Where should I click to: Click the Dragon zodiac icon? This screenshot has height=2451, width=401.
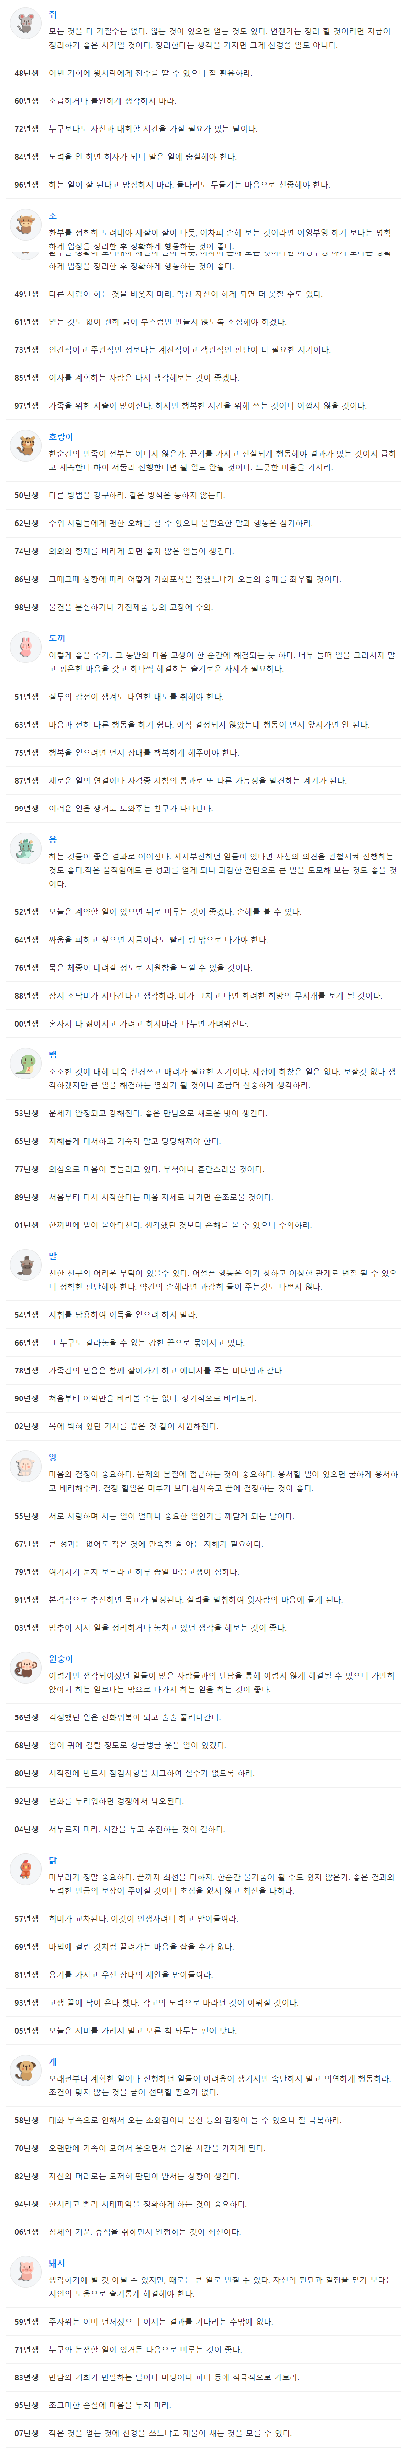pos(25,848)
